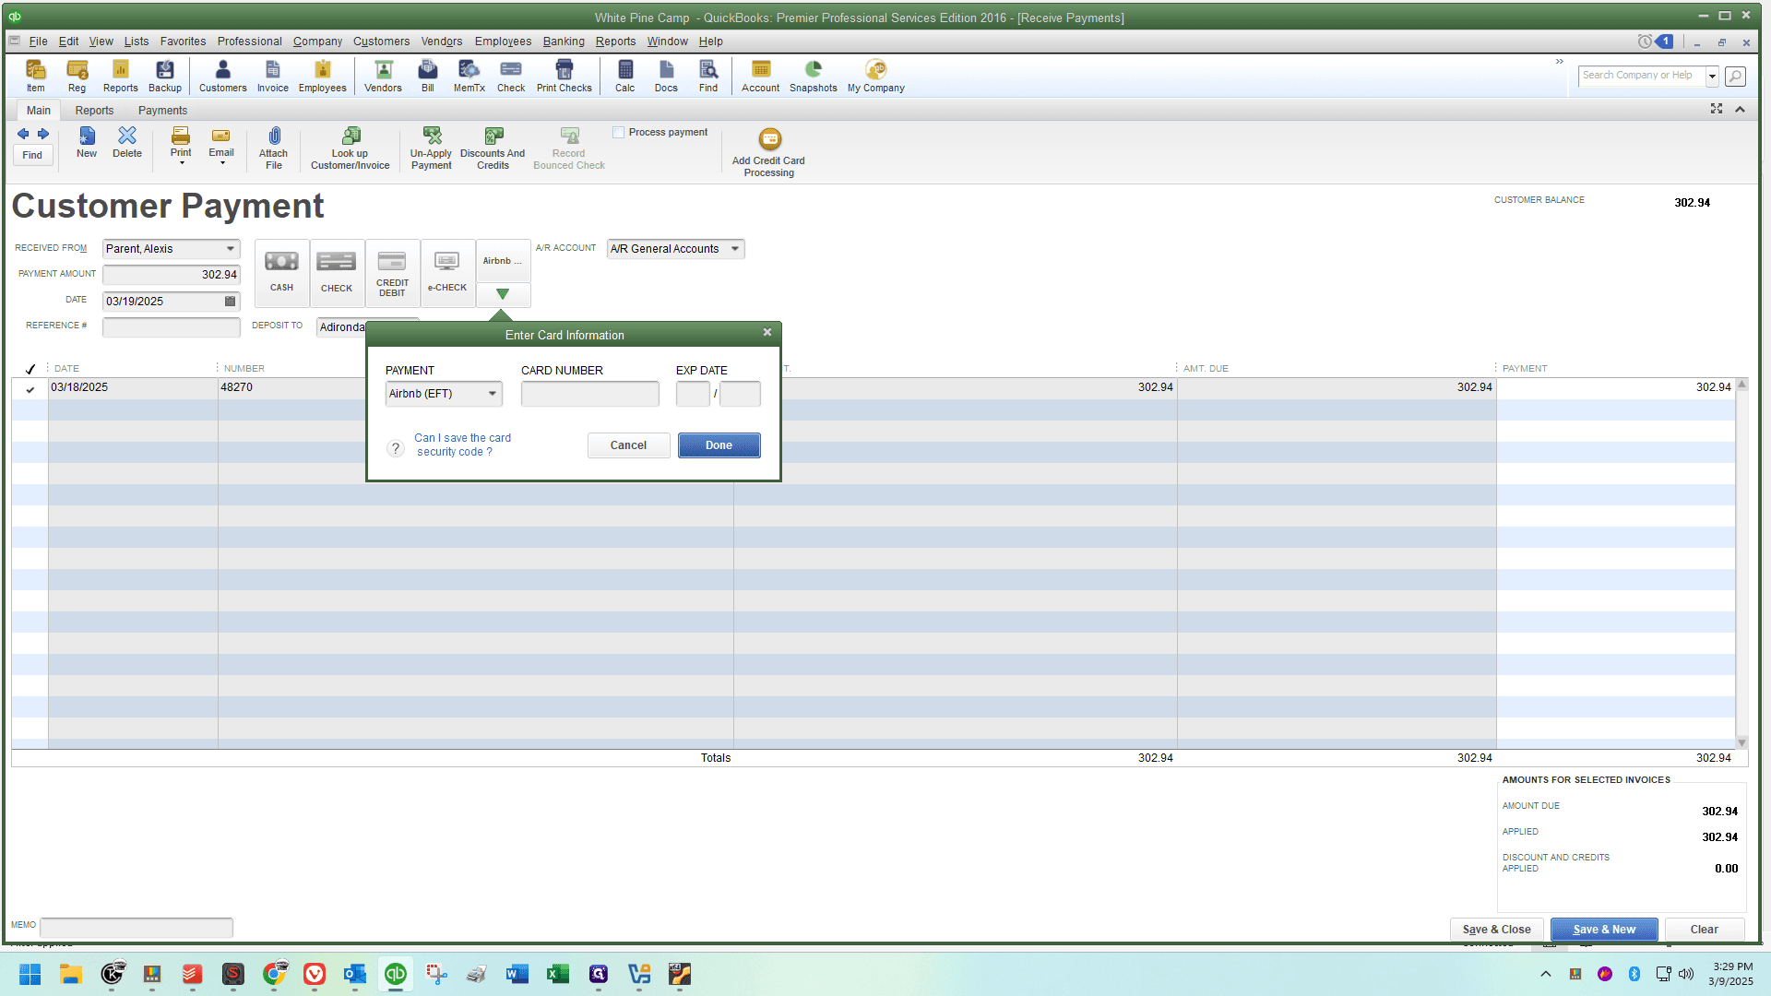Open the Employees center icon
This screenshot has width=1771, height=996.
[x=322, y=76]
